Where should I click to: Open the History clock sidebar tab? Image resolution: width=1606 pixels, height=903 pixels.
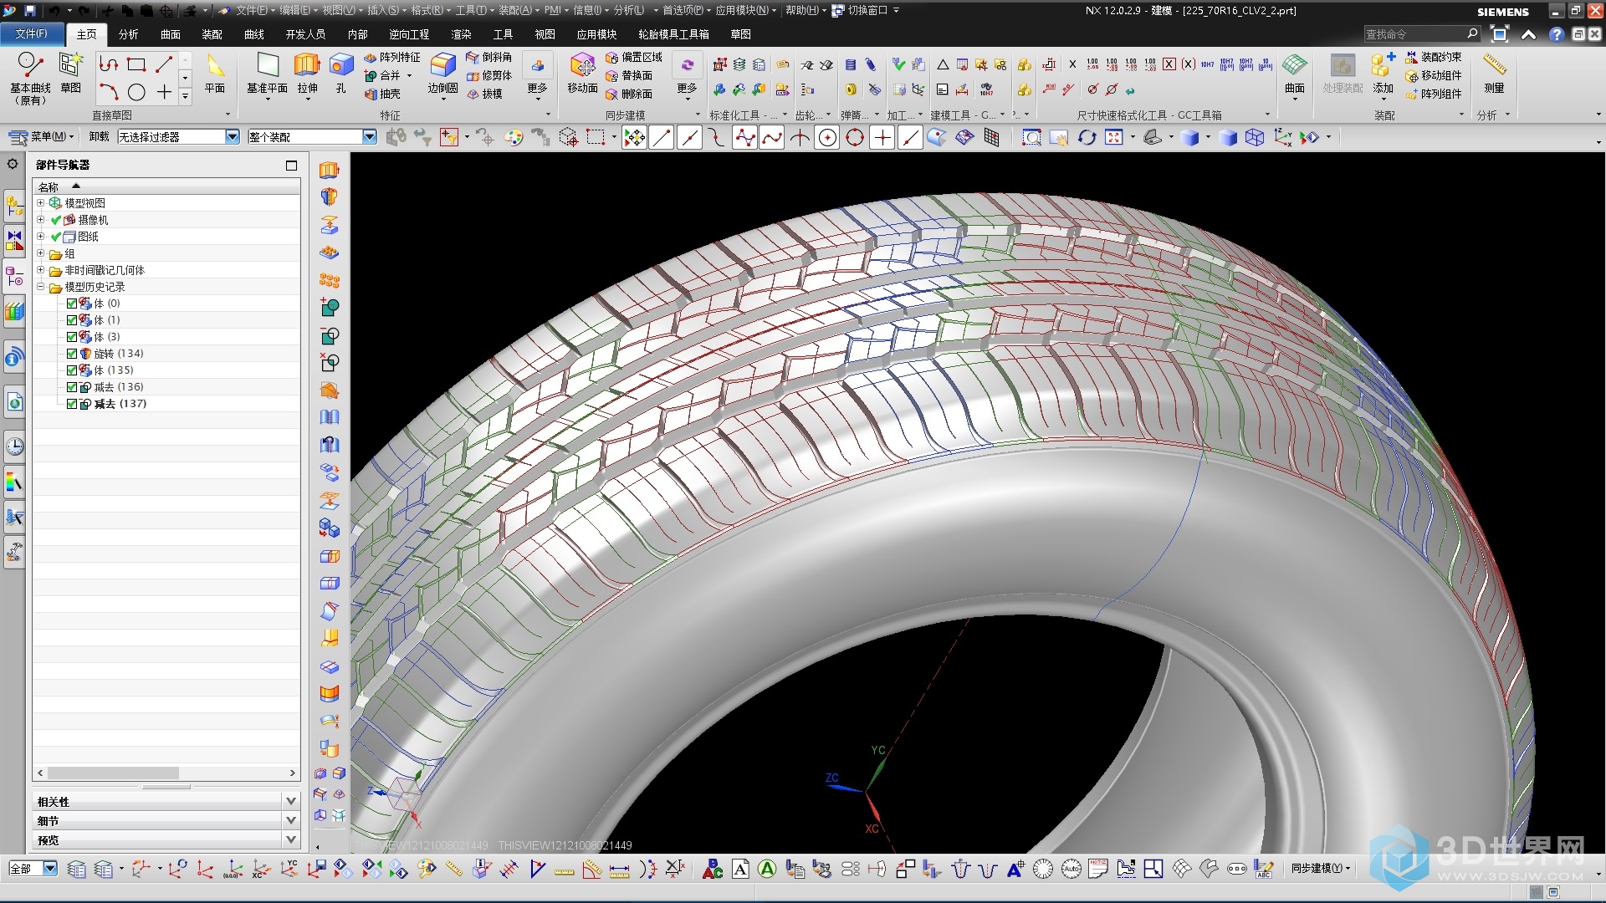(x=14, y=446)
